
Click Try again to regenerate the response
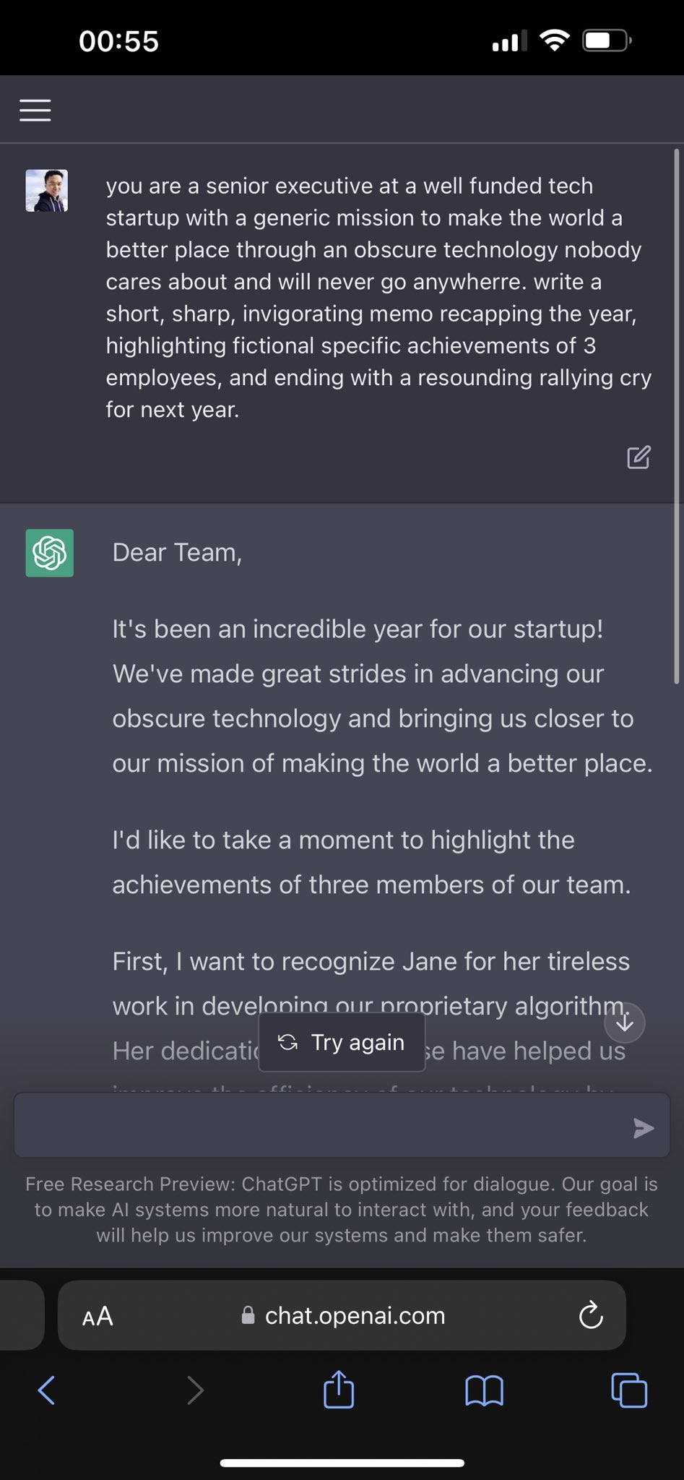[x=342, y=1042]
